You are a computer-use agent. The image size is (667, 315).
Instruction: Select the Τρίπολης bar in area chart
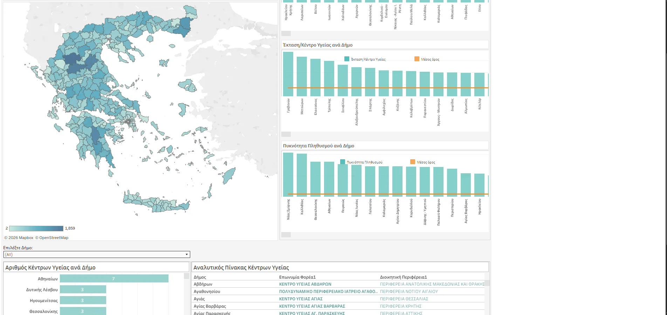tap(329, 79)
